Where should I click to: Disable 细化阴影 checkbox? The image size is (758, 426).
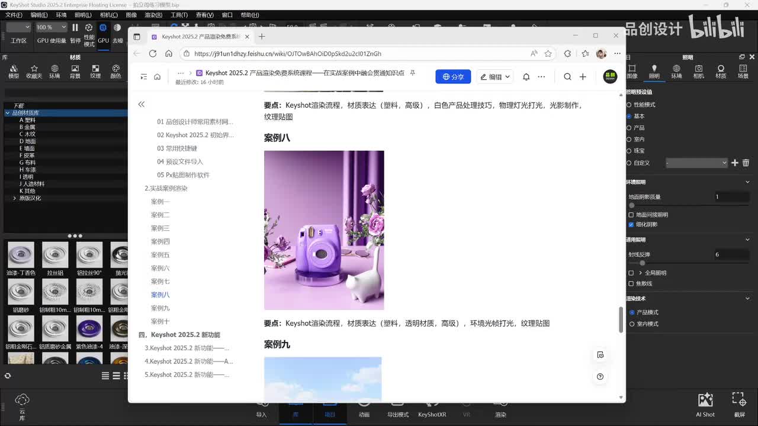(x=631, y=224)
